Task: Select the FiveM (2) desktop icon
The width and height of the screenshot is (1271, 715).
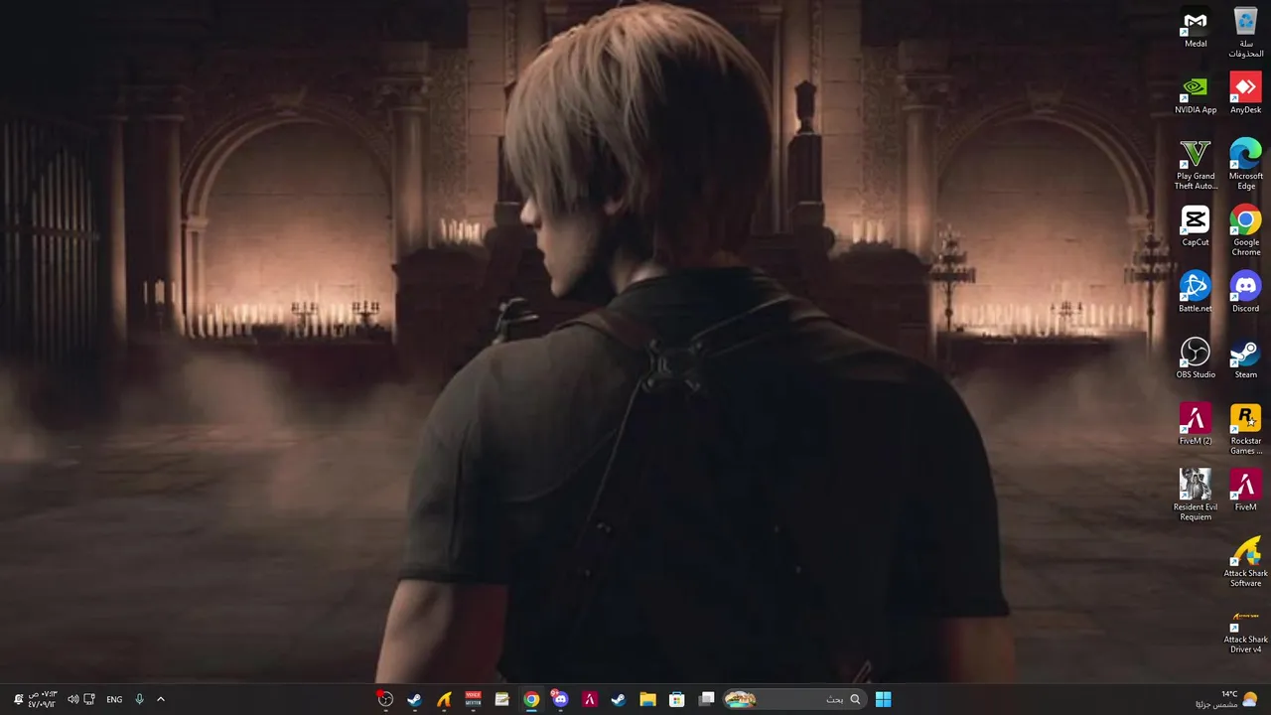Action: coord(1196,425)
